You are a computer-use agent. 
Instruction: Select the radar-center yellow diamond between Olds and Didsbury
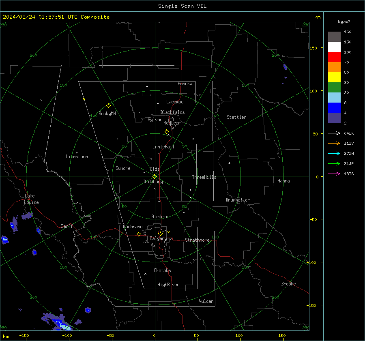point(155,177)
